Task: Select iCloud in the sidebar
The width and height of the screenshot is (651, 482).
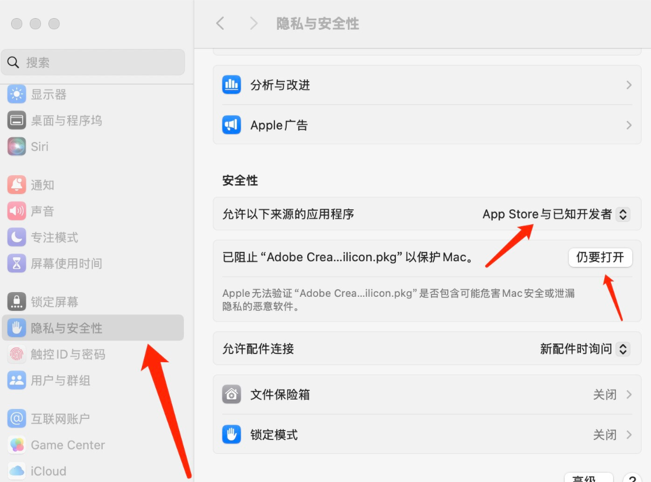Action: tap(48, 471)
